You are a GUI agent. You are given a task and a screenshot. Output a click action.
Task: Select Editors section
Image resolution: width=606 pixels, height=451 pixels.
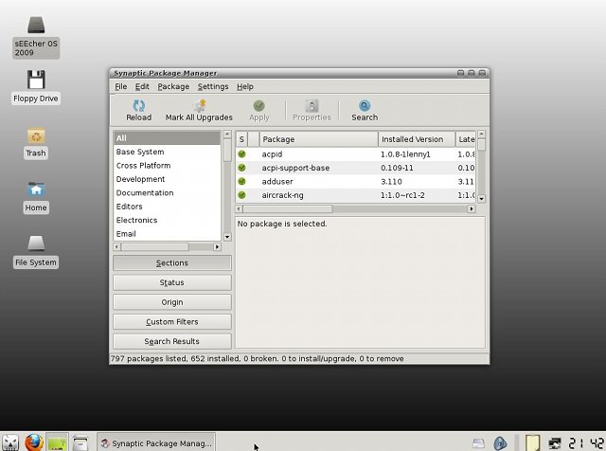[x=167, y=207]
